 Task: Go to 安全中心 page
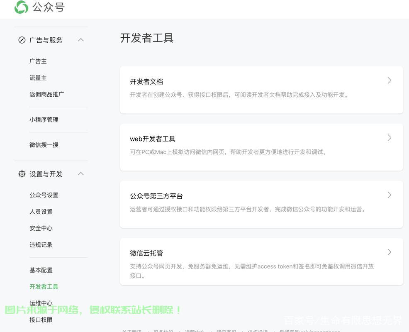click(41, 228)
